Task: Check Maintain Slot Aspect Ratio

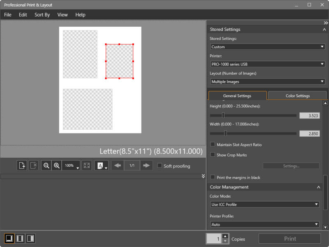Action: [213, 144]
